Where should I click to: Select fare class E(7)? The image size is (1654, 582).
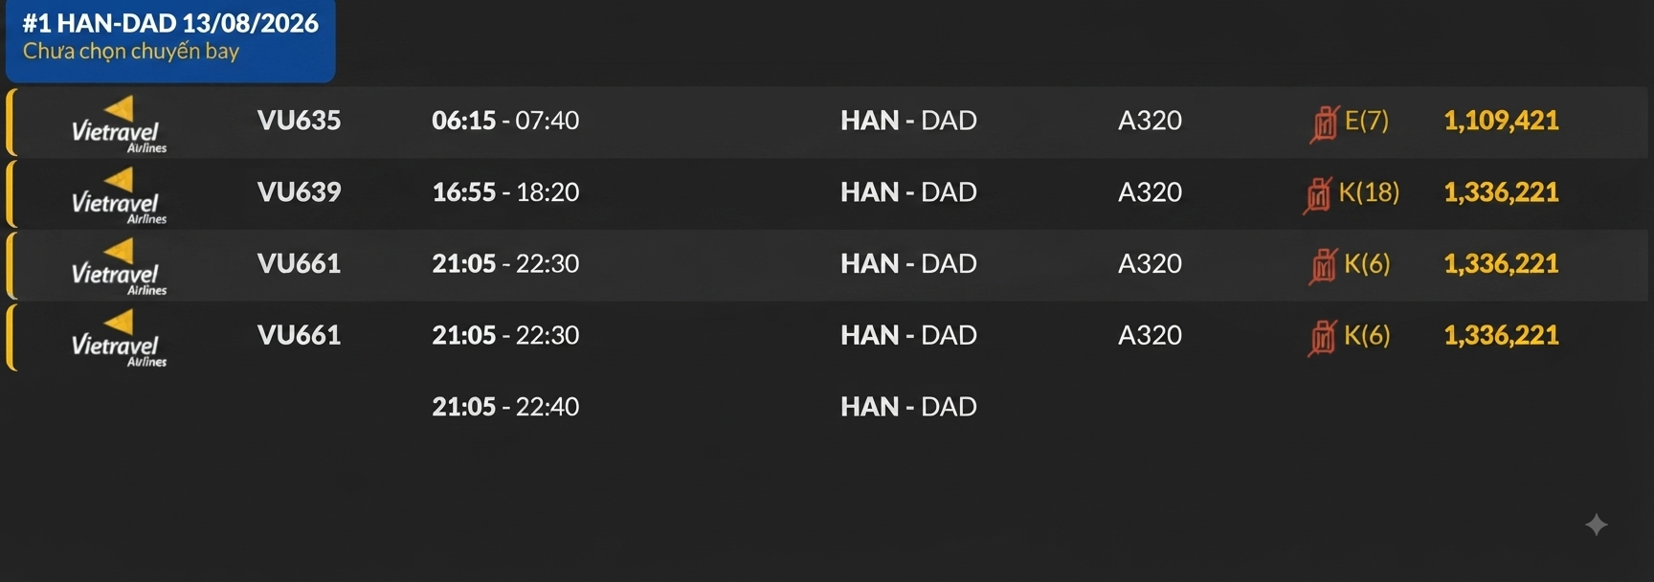tap(1367, 121)
